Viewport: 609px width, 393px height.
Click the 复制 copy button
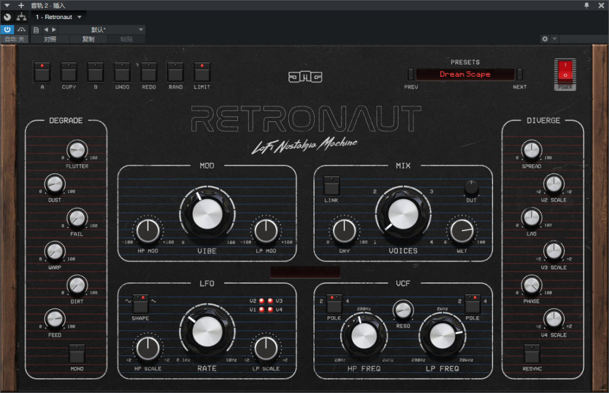(88, 39)
